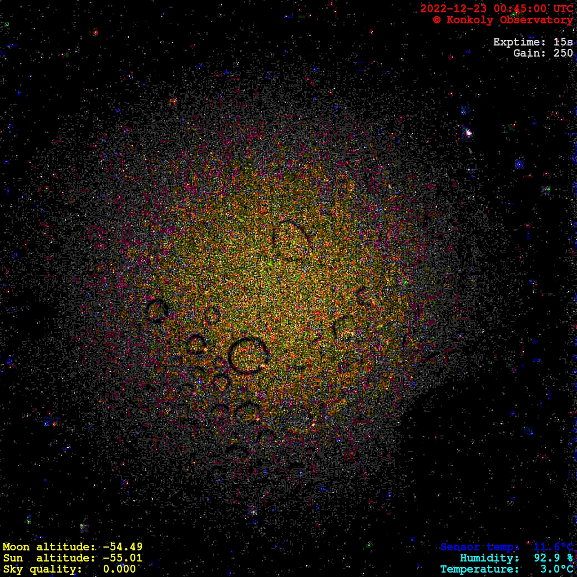Select the Exptime: 15s label
The height and width of the screenshot is (577, 577).
pos(533,42)
